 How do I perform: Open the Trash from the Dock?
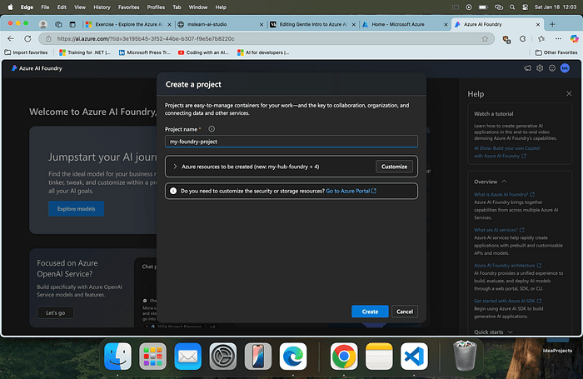coord(465,356)
